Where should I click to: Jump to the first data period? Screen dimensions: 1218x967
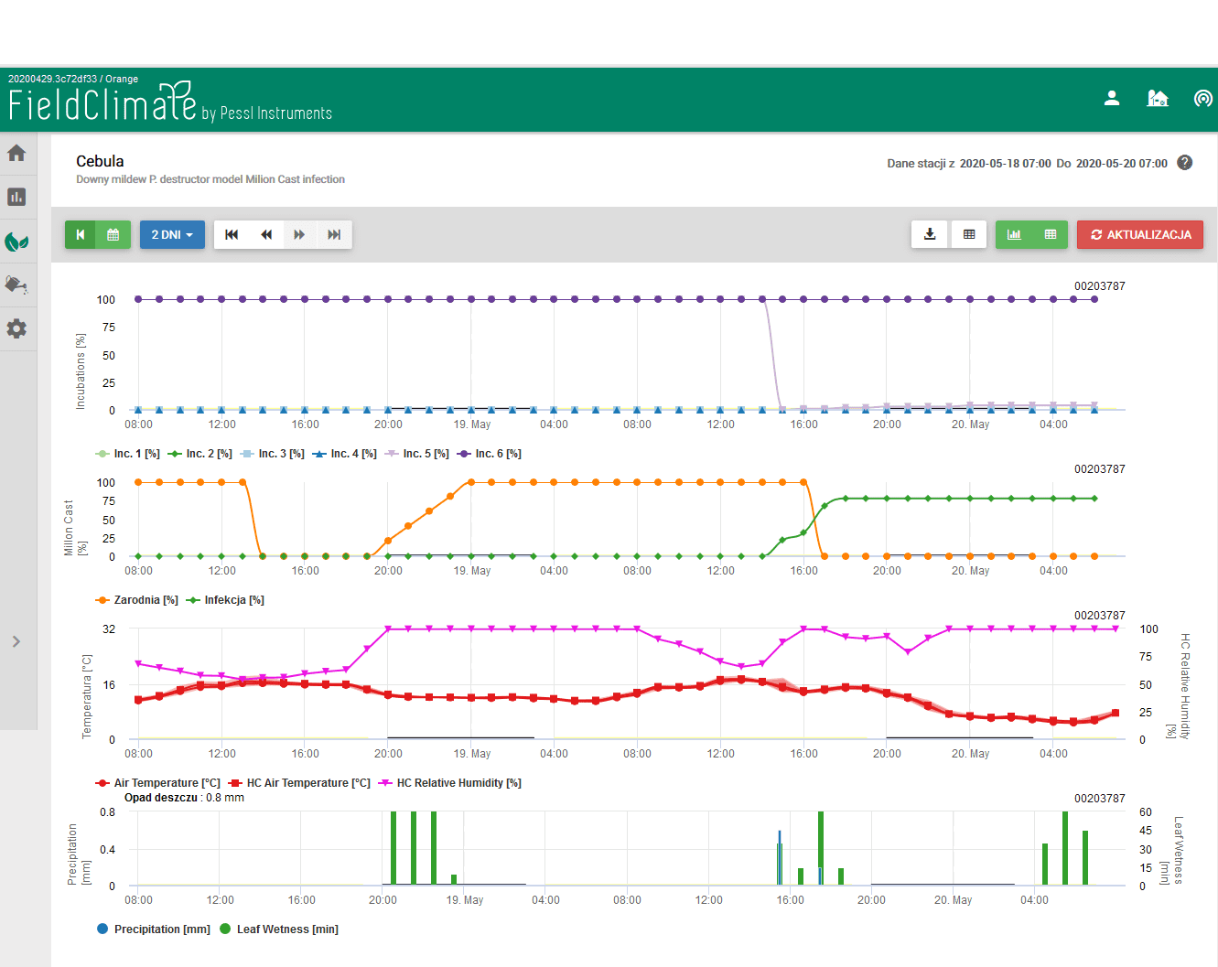click(x=232, y=235)
